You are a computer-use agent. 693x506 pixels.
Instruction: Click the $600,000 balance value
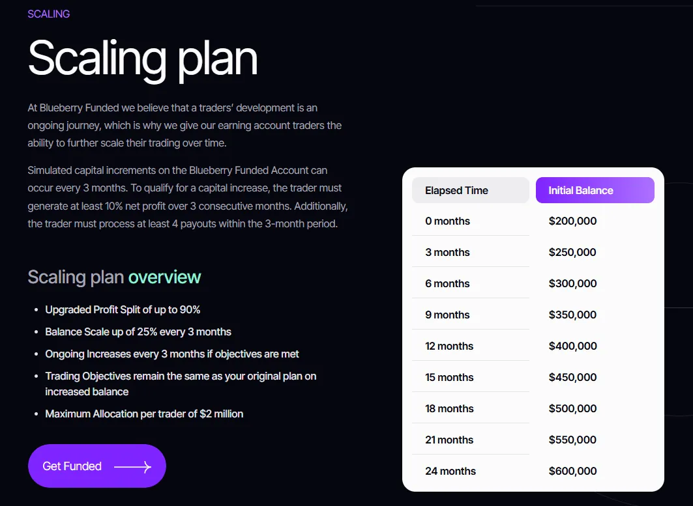pyautogui.click(x=572, y=470)
